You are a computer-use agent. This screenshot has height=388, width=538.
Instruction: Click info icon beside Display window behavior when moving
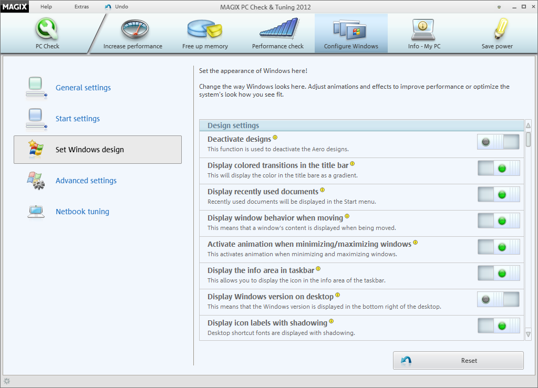pos(347,216)
